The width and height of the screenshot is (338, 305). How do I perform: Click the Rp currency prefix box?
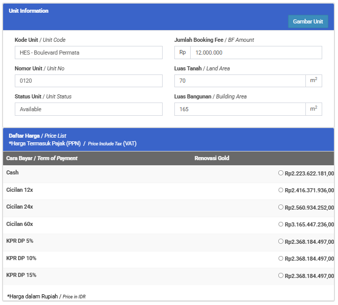point(183,53)
